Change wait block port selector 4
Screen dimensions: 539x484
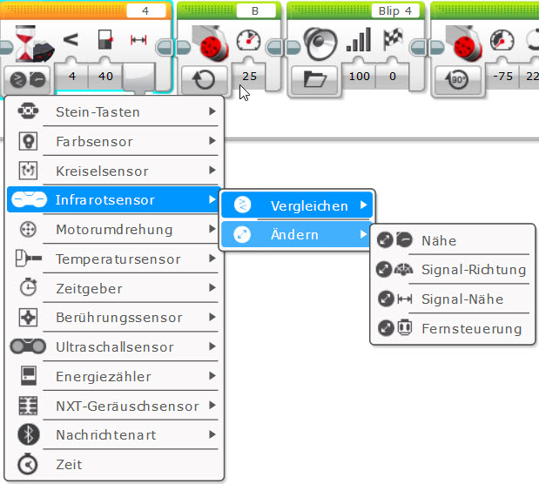tap(145, 11)
